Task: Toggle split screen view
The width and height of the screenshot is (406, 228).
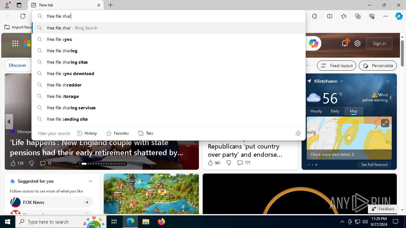Action: point(330,16)
